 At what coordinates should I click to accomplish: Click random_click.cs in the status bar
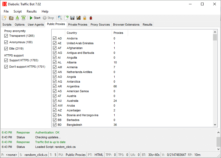tap(36, 155)
